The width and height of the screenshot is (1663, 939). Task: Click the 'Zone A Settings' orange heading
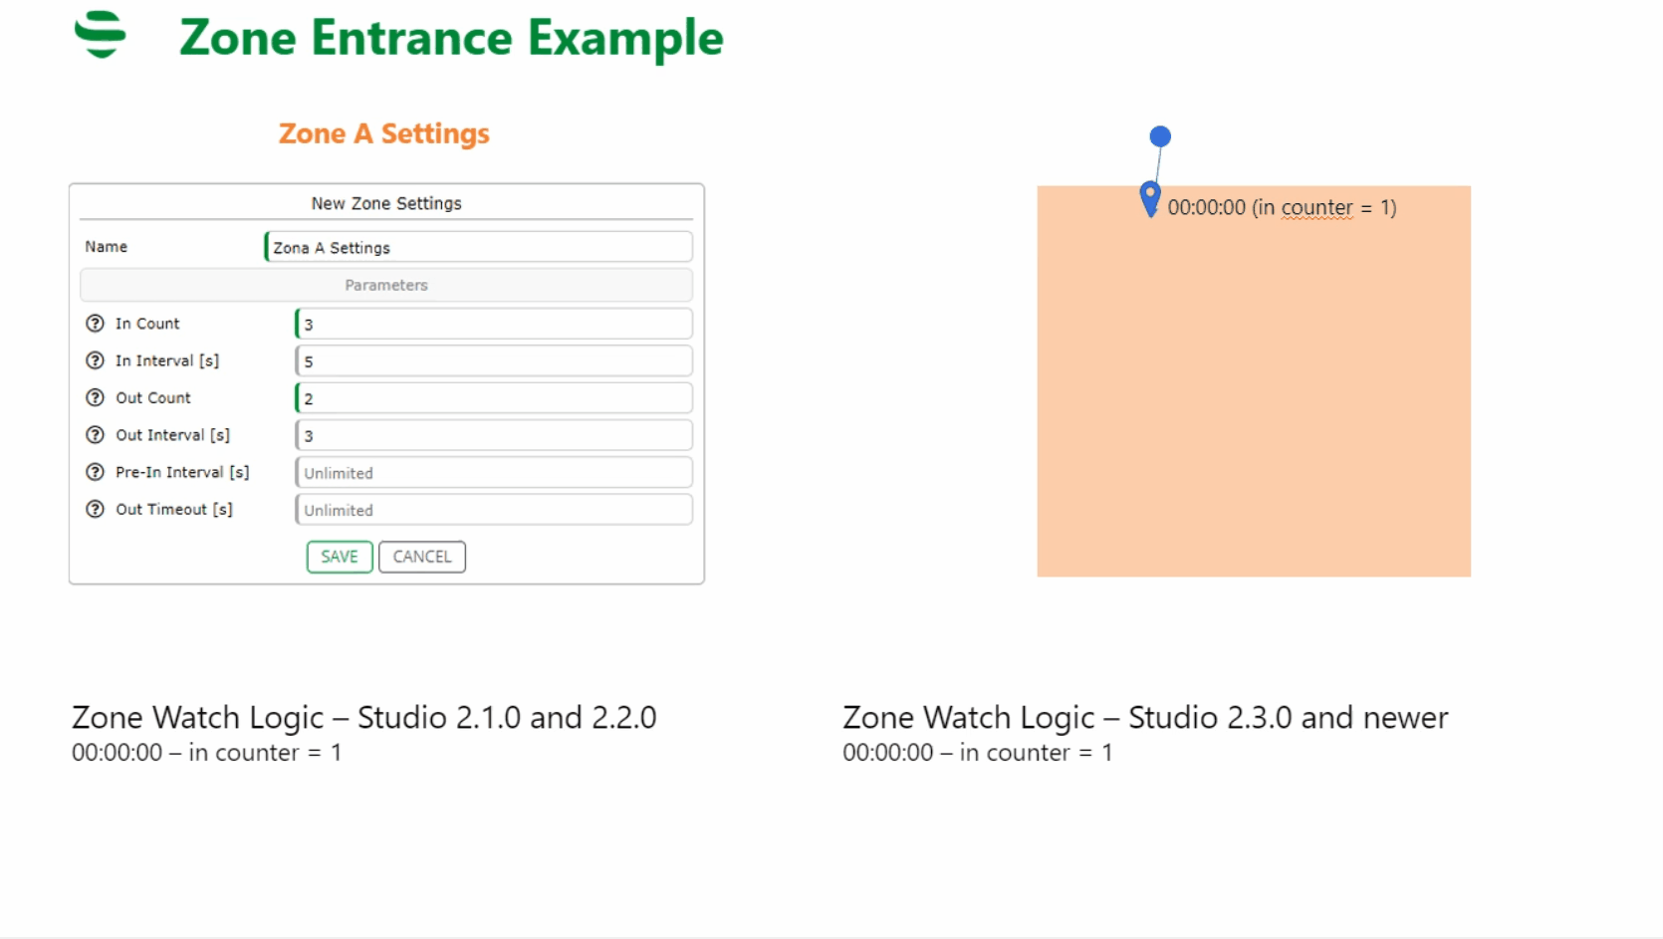tap(384, 133)
